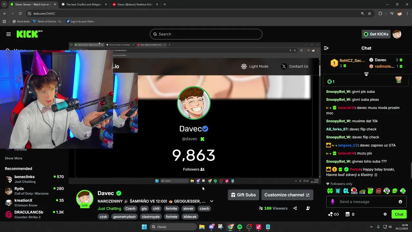Click the KICK logo to go home
Screen dimensions: 412x232
click(29, 34)
